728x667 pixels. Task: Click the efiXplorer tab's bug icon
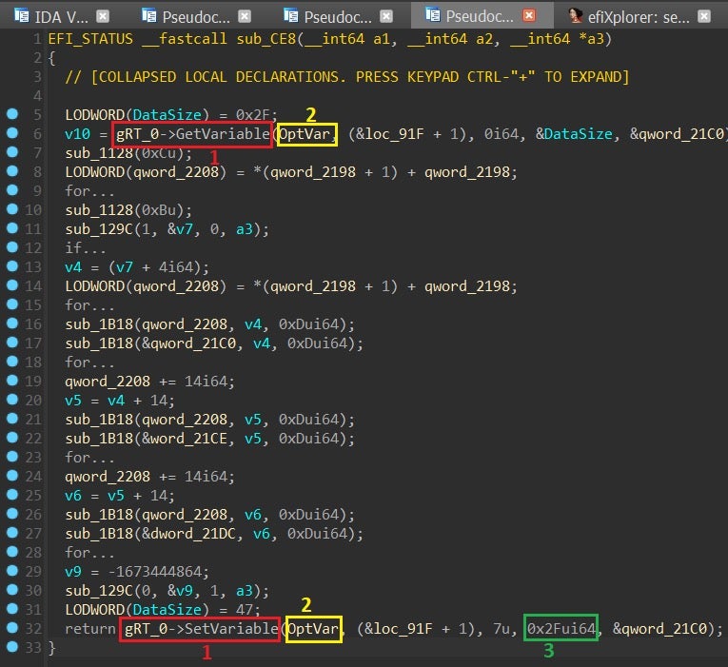coord(576,16)
